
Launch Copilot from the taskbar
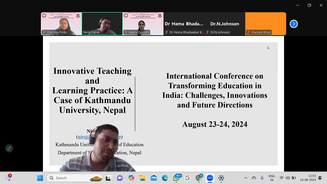pos(131,178)
